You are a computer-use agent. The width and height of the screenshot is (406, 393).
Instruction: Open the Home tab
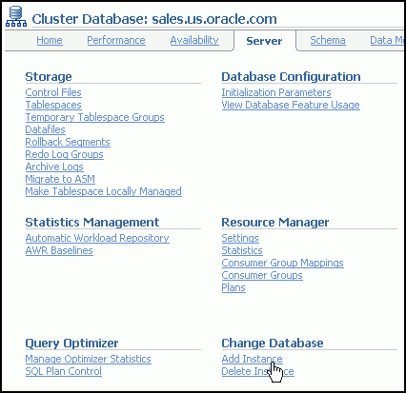pyautogui.click(x=50, y=40)
